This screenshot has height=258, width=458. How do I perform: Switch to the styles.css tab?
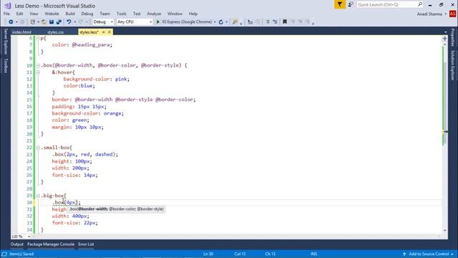tap(56, 32)
